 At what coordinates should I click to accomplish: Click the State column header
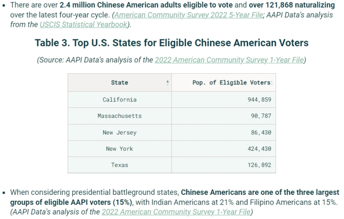pos(120,83)
